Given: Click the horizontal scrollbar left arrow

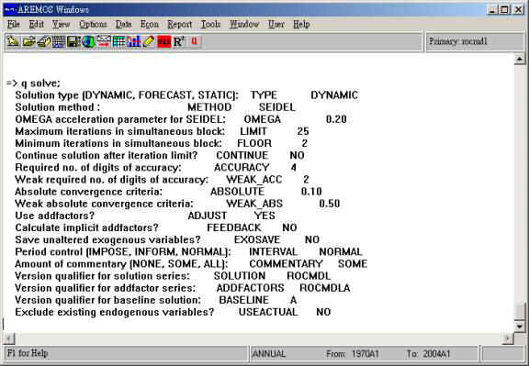Looking at the screenshot, I should point(9,338).
